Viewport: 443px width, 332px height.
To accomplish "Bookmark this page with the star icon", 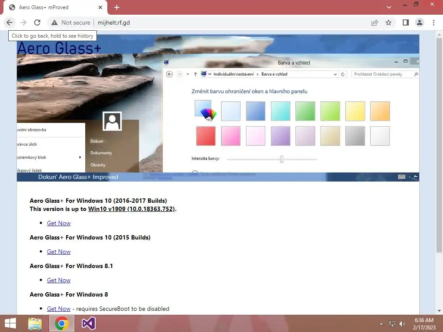I will point(388,22).
